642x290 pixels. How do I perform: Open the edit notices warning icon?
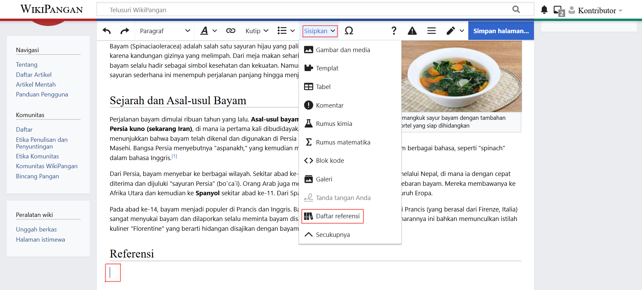(412, 31)
